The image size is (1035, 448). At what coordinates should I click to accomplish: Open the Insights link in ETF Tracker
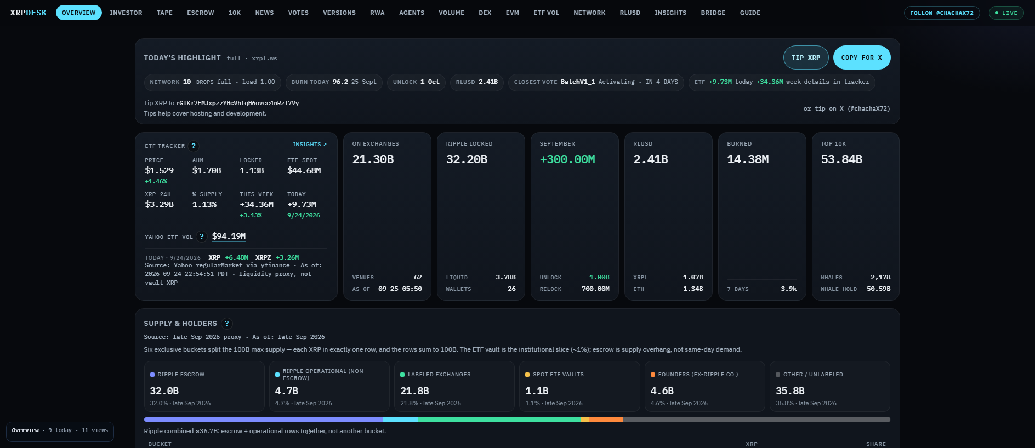(310, 145)
